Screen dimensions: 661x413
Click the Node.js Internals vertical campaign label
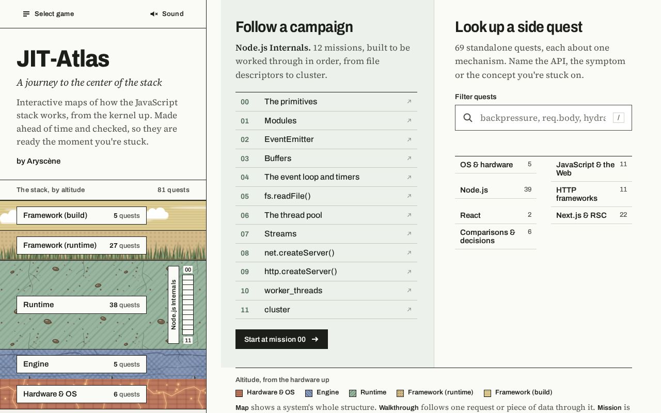[x=174, y=305]
